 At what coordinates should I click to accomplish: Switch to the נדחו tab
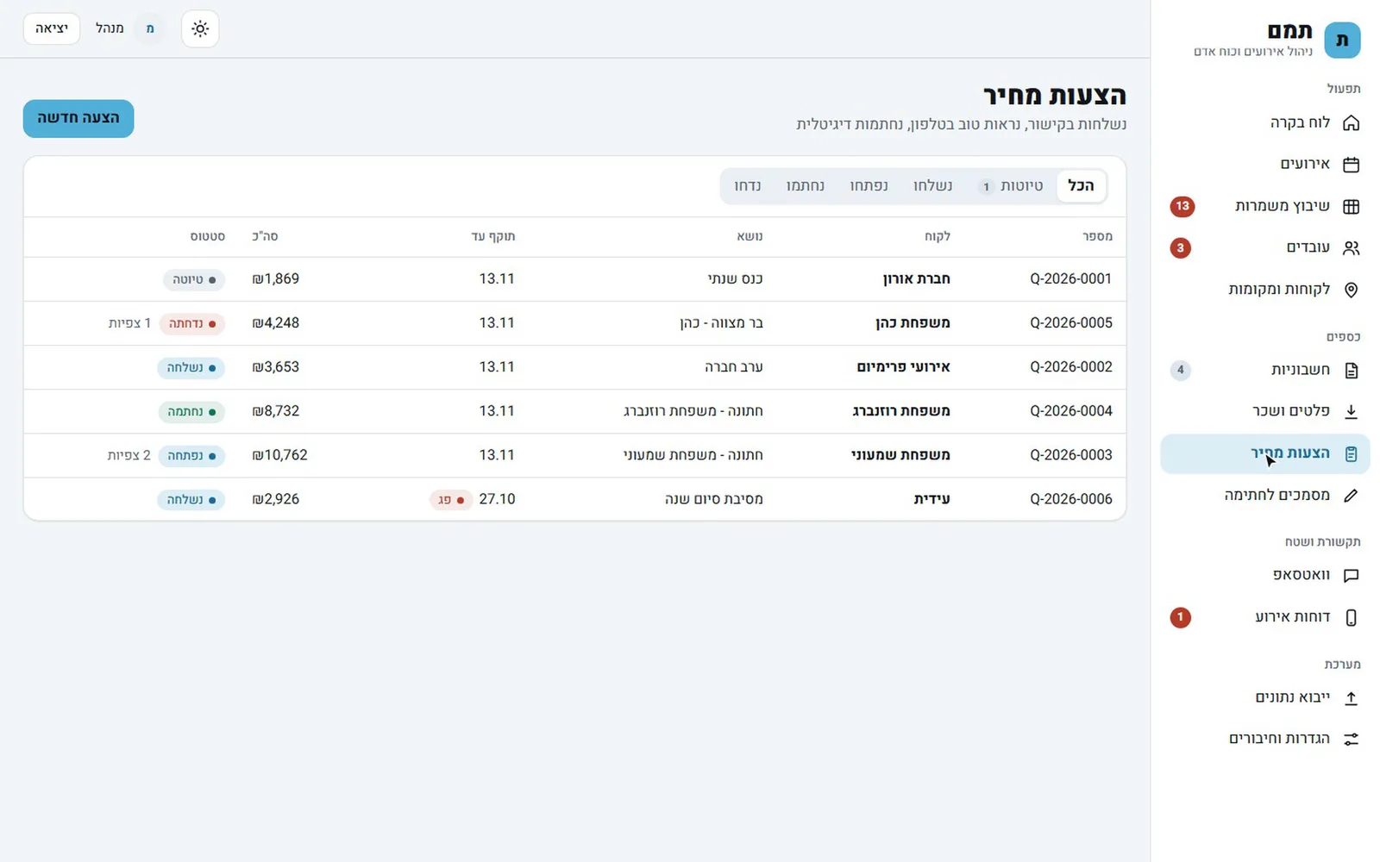pos(747,185)
